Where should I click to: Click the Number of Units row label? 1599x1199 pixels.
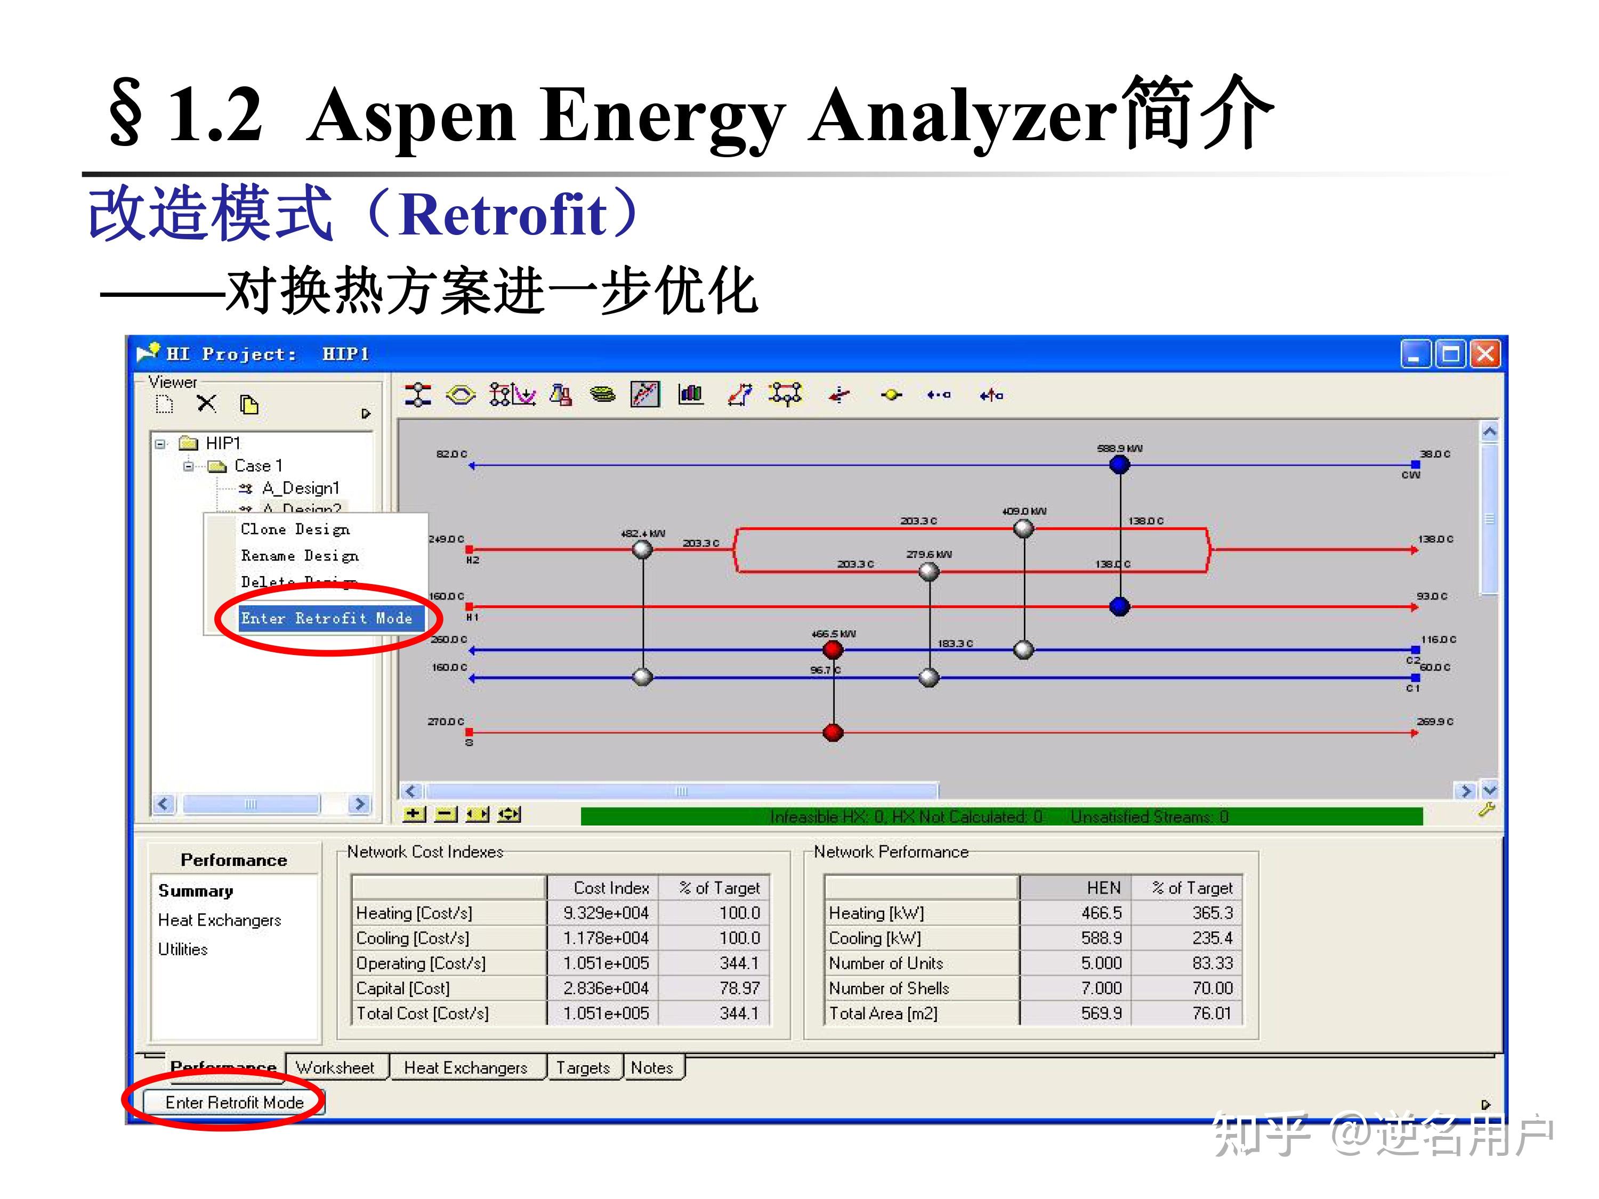click(x=885, y=963)
